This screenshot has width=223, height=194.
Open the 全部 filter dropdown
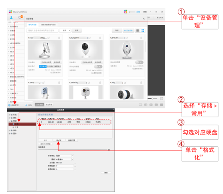[65, 30]
